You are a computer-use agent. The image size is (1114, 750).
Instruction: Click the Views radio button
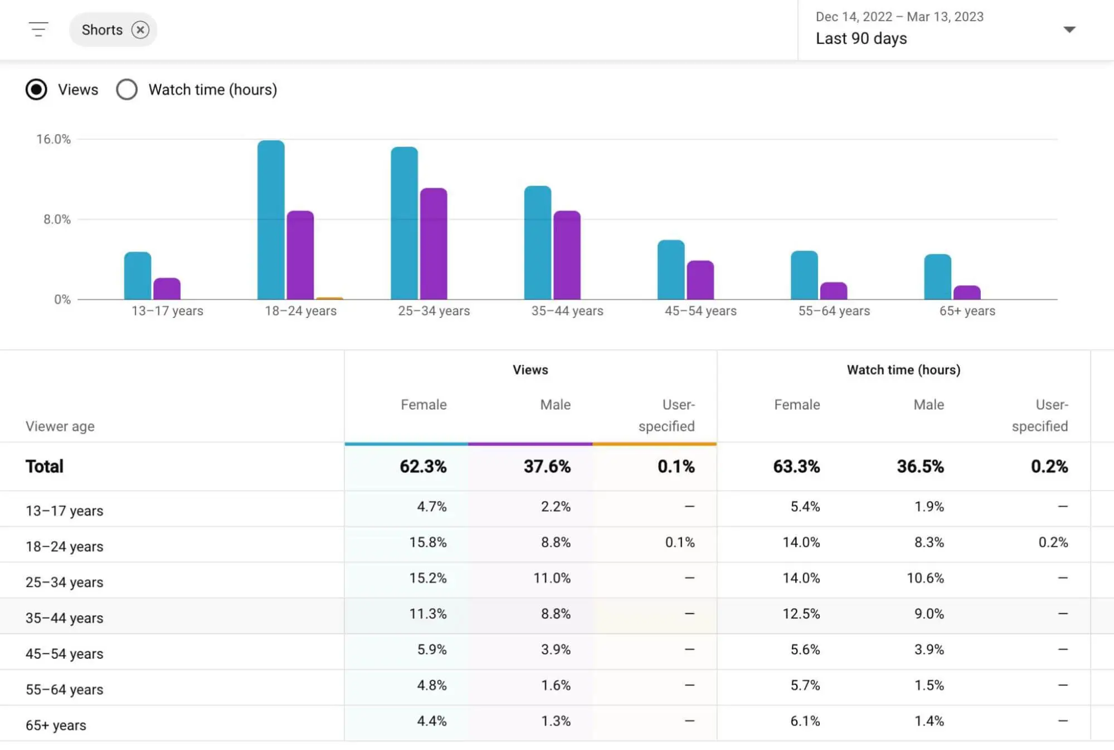(x=36, y=89)
